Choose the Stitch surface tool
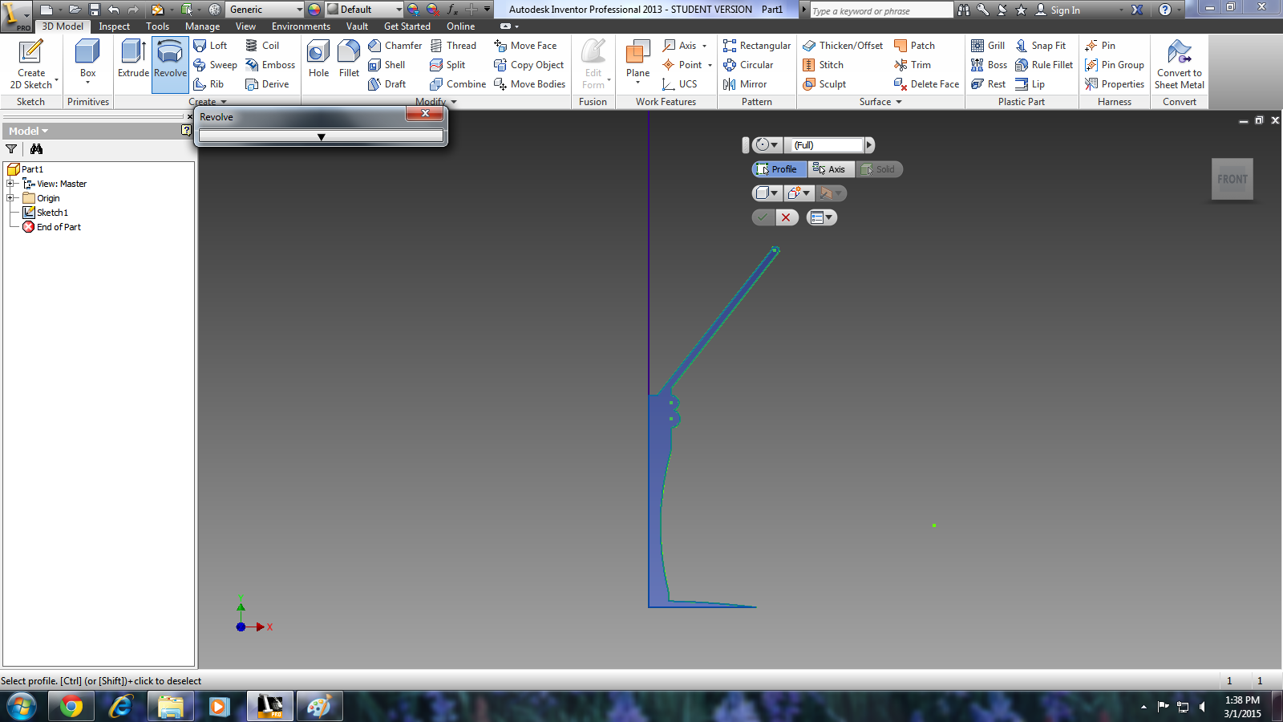The width and height of the screenshot is (1283, 722). pyautogui.click(x=823, y=65)
